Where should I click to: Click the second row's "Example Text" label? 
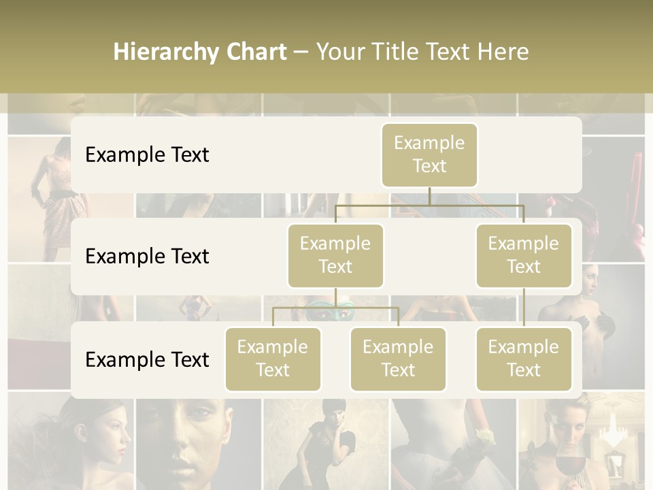[147, 256]
